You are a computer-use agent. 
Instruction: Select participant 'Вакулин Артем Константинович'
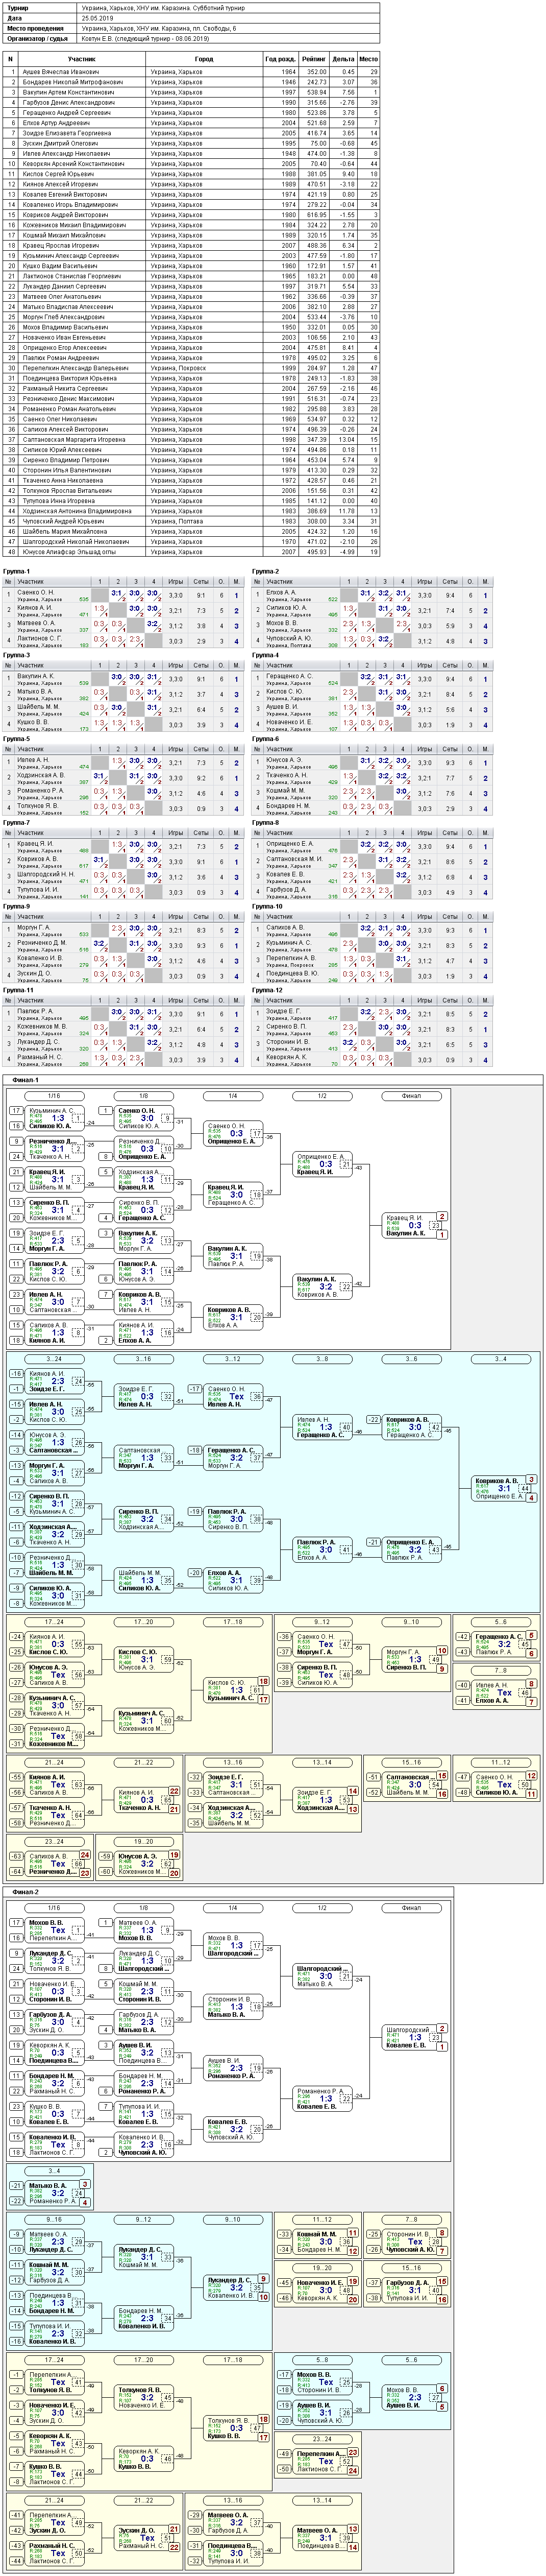(69, 92)
